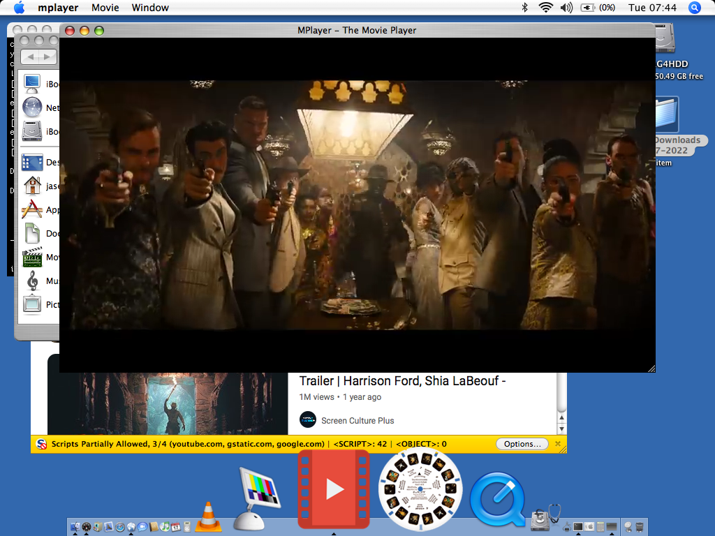Click the NoScript icon in yellow bar
Screen dimensions: 715x536
pyautogui.click(x=41, y=444)
